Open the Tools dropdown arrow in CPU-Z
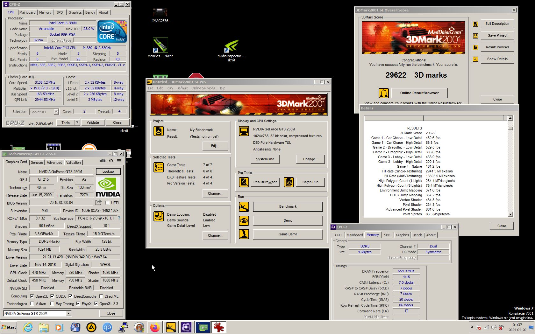 pos(77,122)
